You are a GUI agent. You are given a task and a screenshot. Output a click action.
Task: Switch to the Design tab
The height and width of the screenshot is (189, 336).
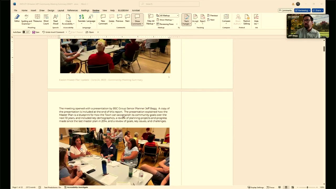pos(51,10)
